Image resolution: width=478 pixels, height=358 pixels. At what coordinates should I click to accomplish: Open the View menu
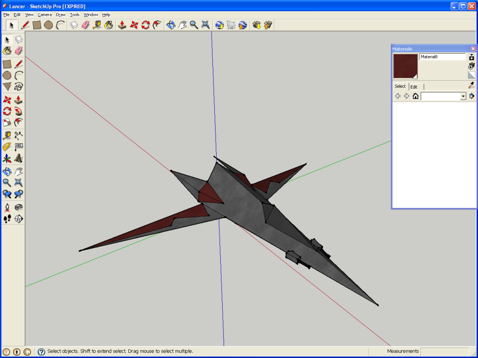[29, 14]
